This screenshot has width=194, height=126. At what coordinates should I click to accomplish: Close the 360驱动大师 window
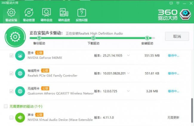(x=191, y=3)
